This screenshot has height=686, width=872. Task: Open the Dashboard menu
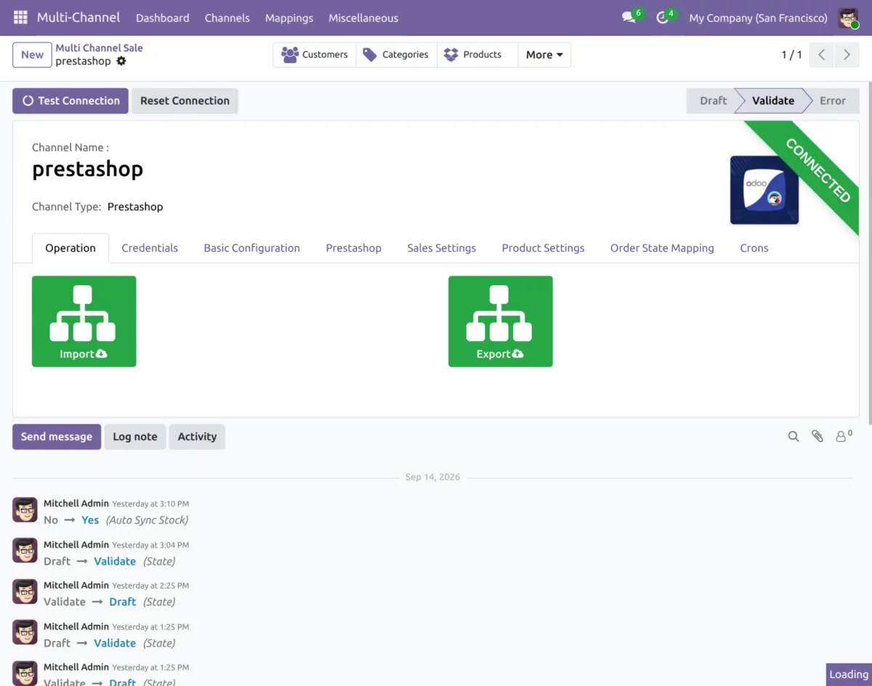tap(163, 17)
